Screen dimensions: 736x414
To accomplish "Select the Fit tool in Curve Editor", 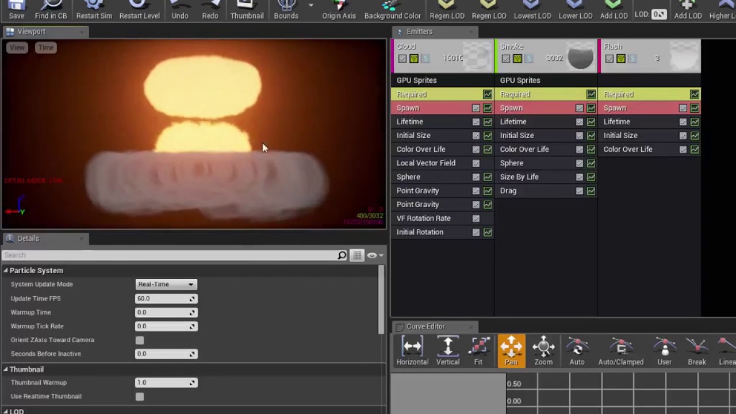I will click(x=478, y=351).
